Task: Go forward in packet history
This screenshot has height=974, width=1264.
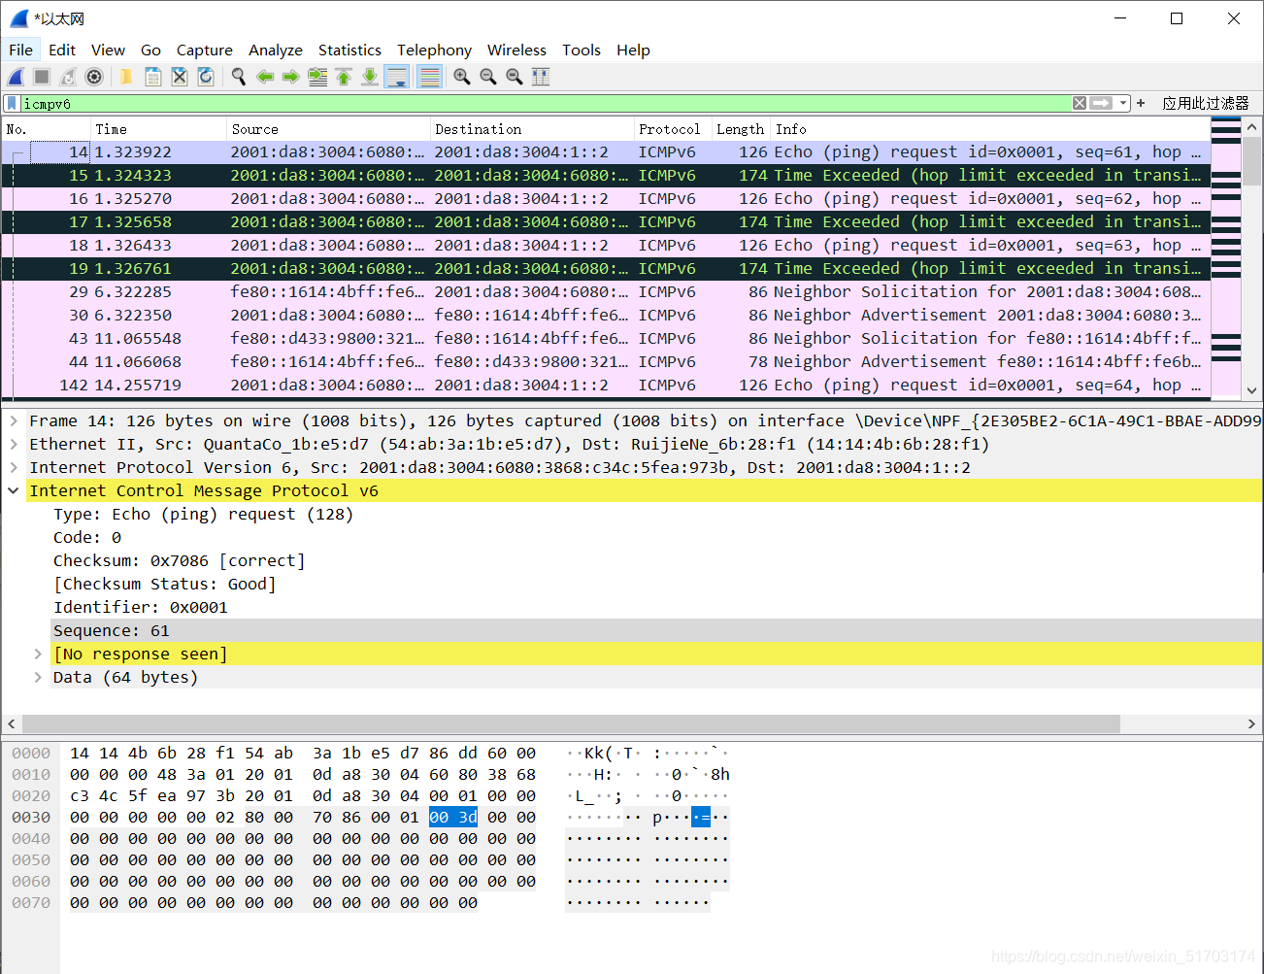Action: pos(290,77)
